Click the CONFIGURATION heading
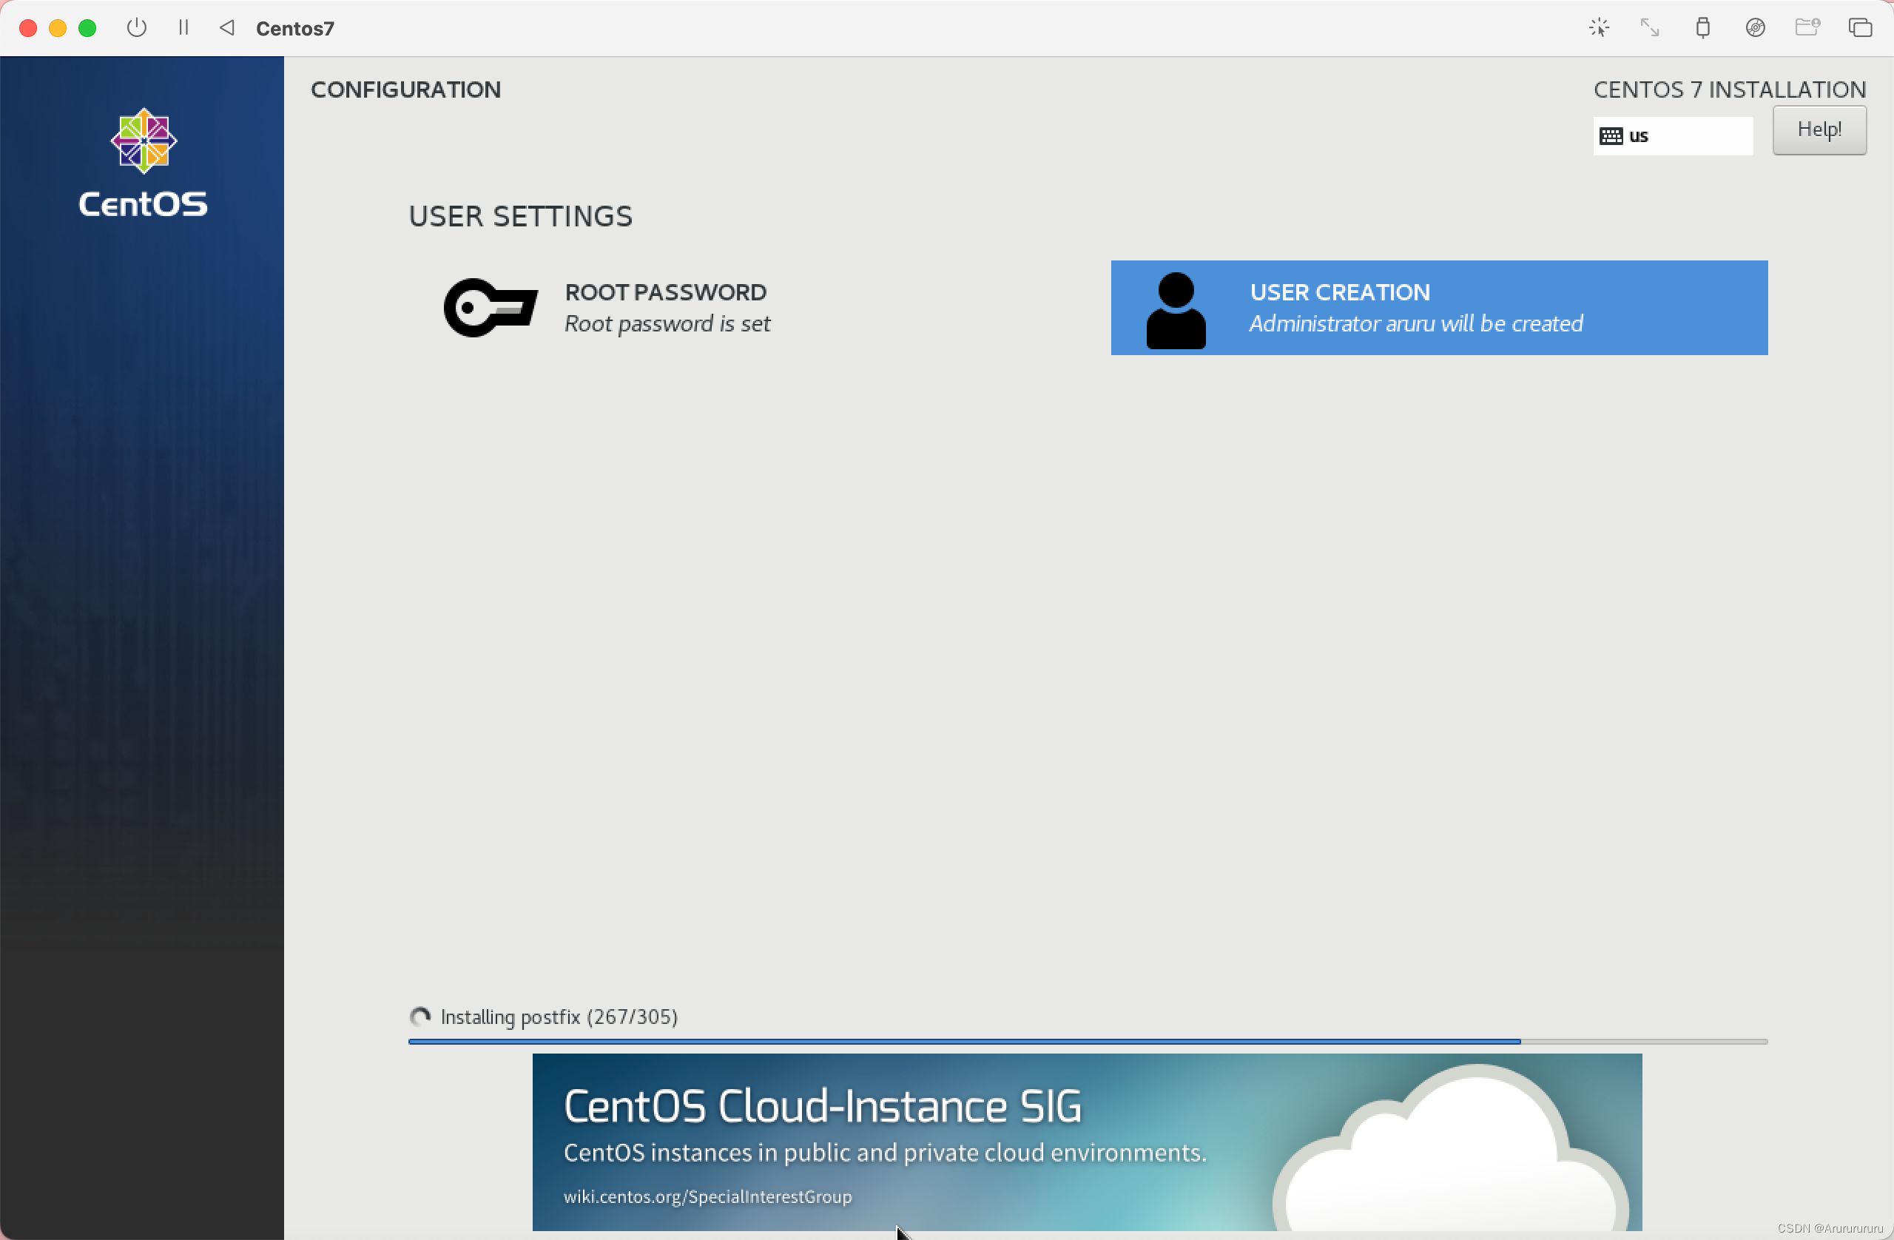1894x1240 pixels. tap(406, 89)
